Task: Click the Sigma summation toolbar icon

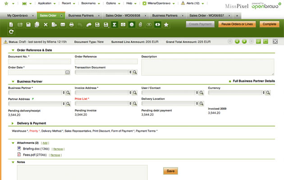Action: click(x=115, y=25)
